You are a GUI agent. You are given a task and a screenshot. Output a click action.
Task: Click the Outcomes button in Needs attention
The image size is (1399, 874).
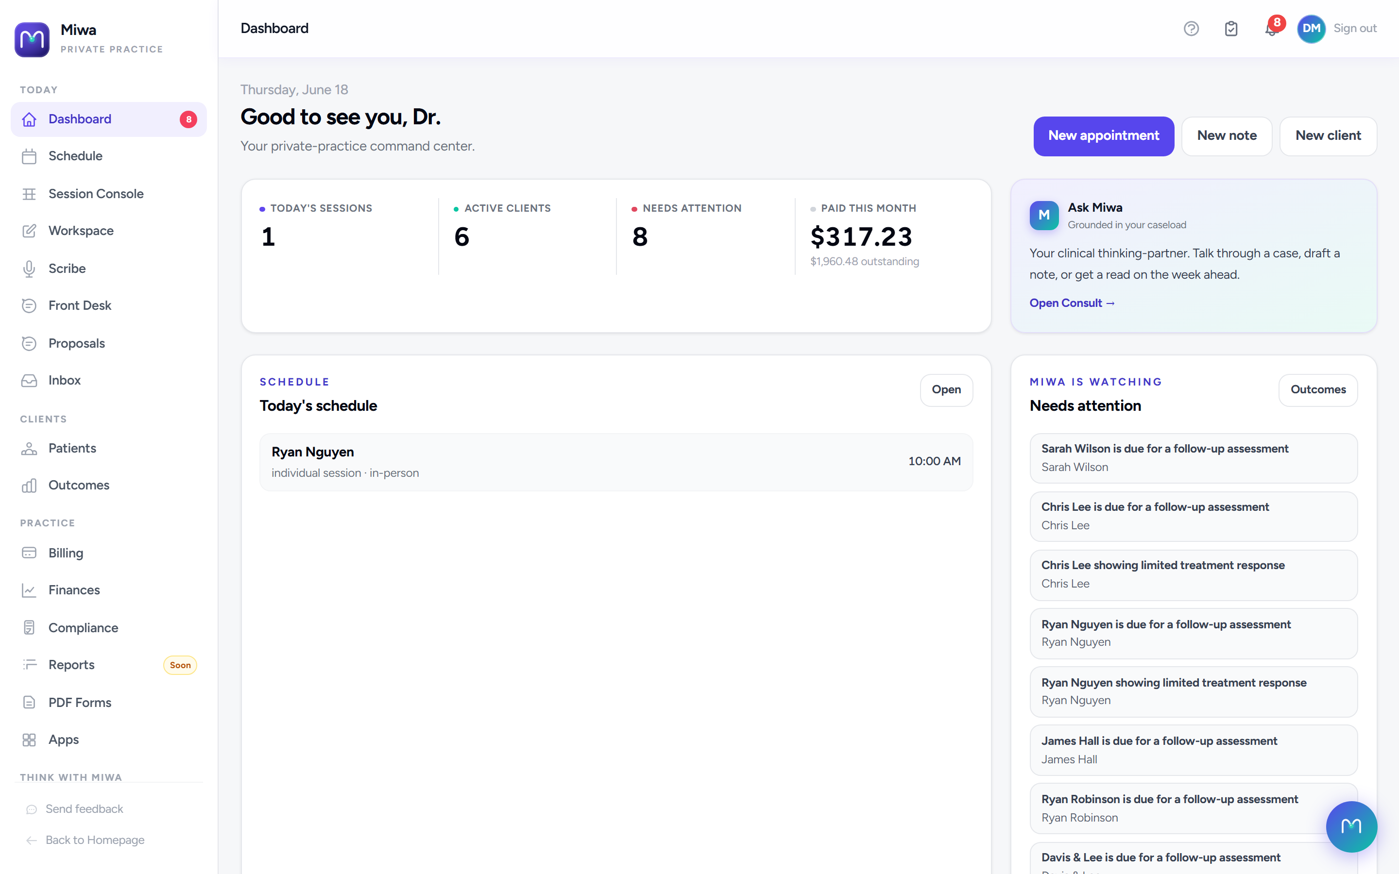(1318, 390)
